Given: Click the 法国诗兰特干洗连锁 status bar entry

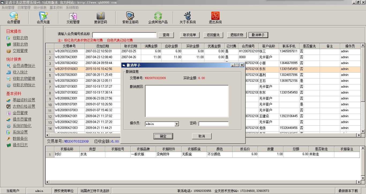Looking at the screenshot, I should (95, 191).
